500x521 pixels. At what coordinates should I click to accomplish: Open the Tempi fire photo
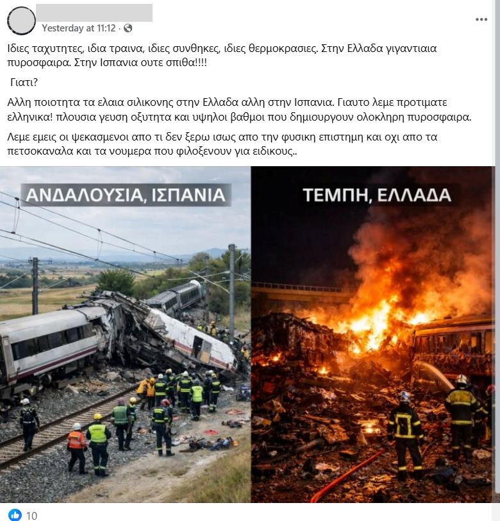pyautogui.click(x=372, y=334)
